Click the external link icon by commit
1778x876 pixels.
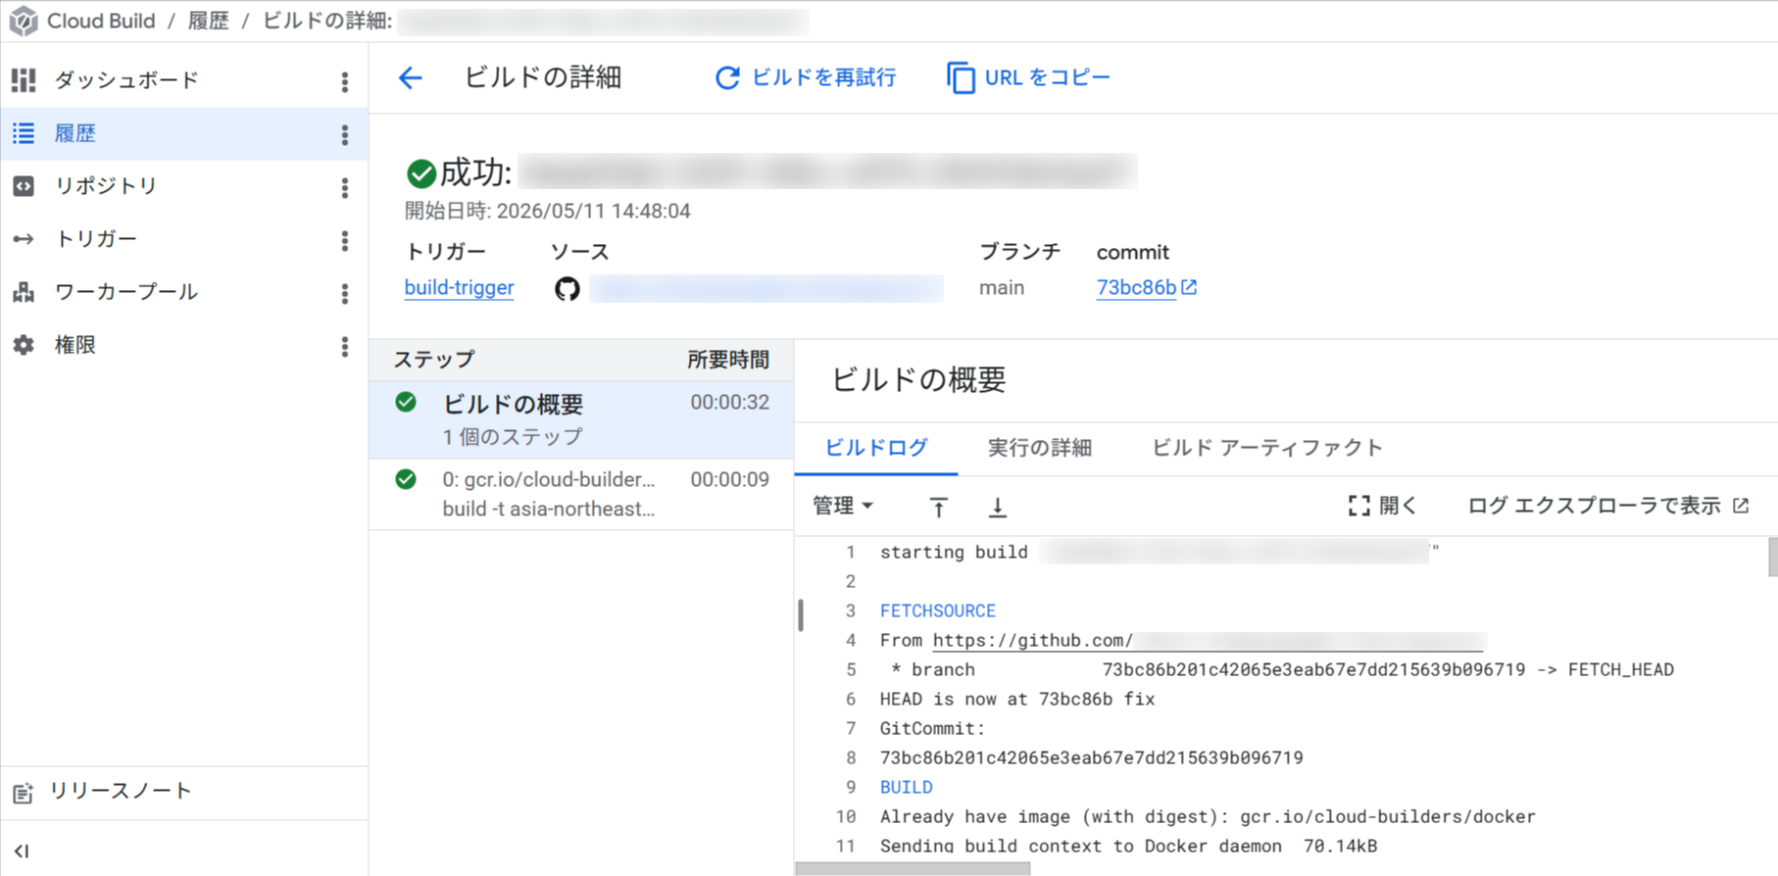tap(1189, 287)
